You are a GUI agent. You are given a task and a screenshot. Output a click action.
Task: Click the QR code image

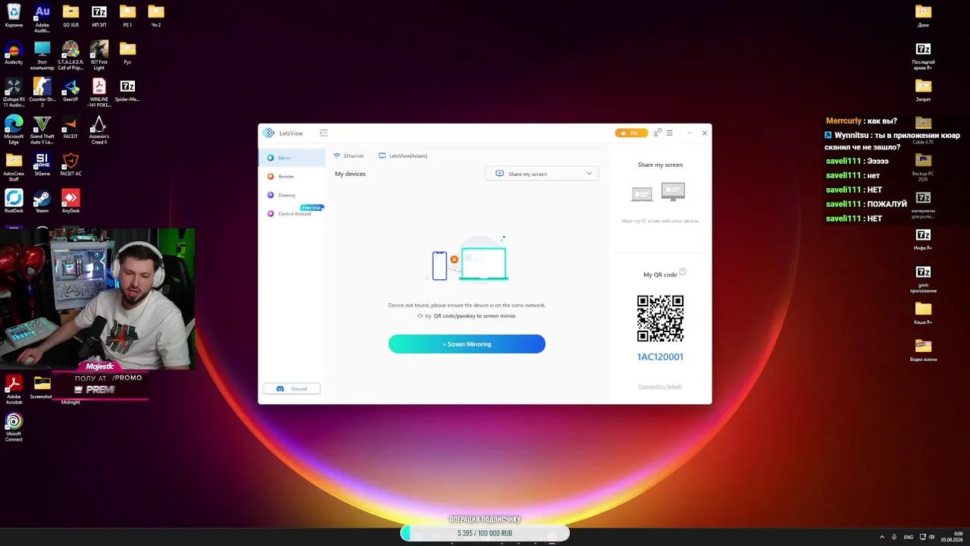point(660,318)
